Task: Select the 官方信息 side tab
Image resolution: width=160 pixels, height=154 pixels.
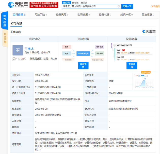Action: (5, 20)
